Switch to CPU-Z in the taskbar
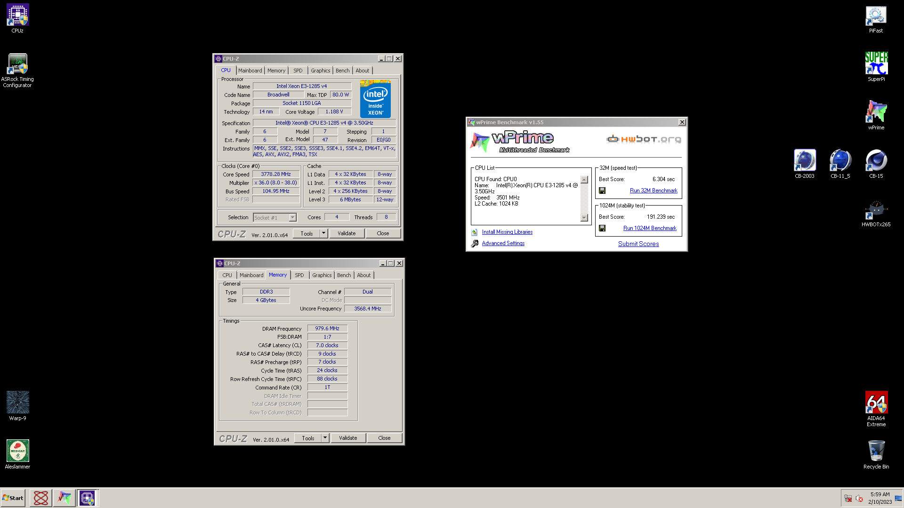This screenshot has width=904, height=508. (88, 498)
